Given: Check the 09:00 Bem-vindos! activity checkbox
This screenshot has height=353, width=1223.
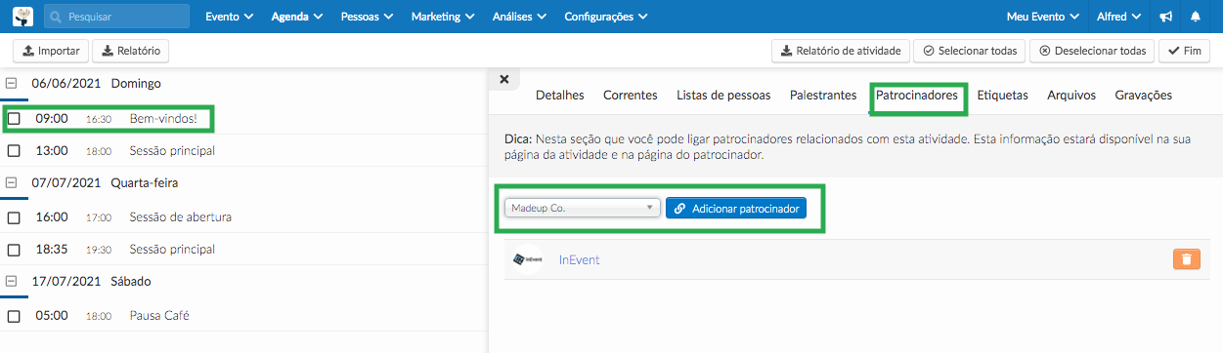Looking at the screenshot, I should coord(14,119).
